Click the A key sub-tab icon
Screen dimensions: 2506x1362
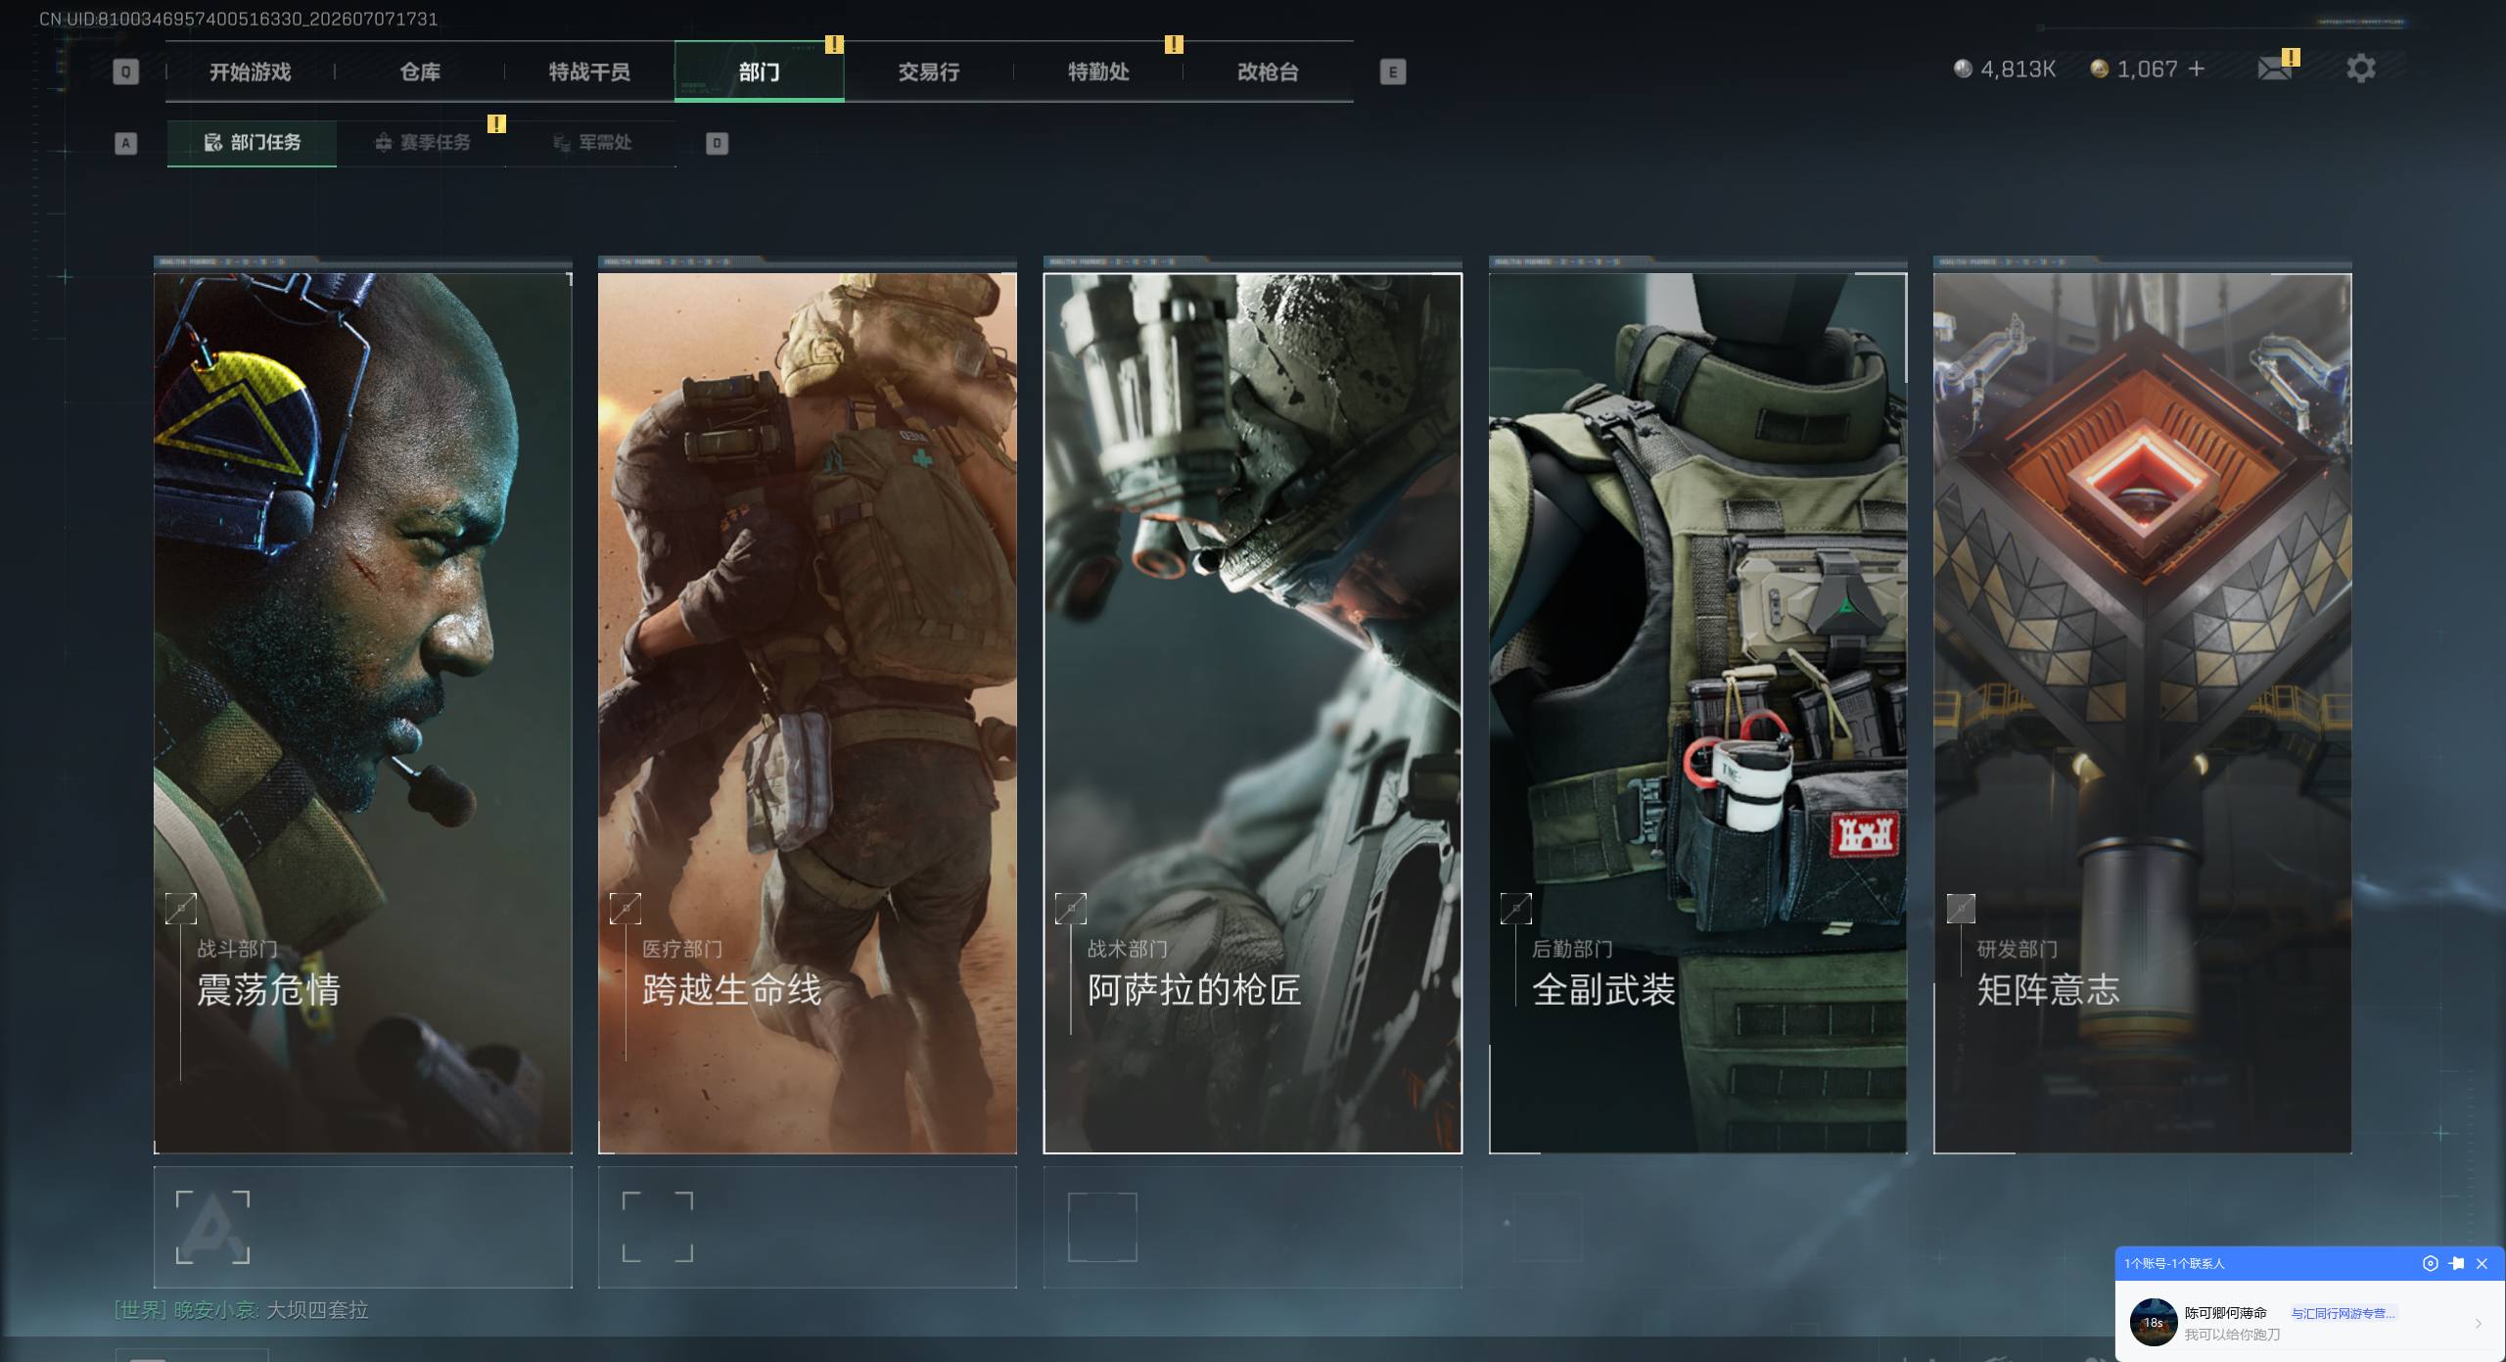[125, 144]
